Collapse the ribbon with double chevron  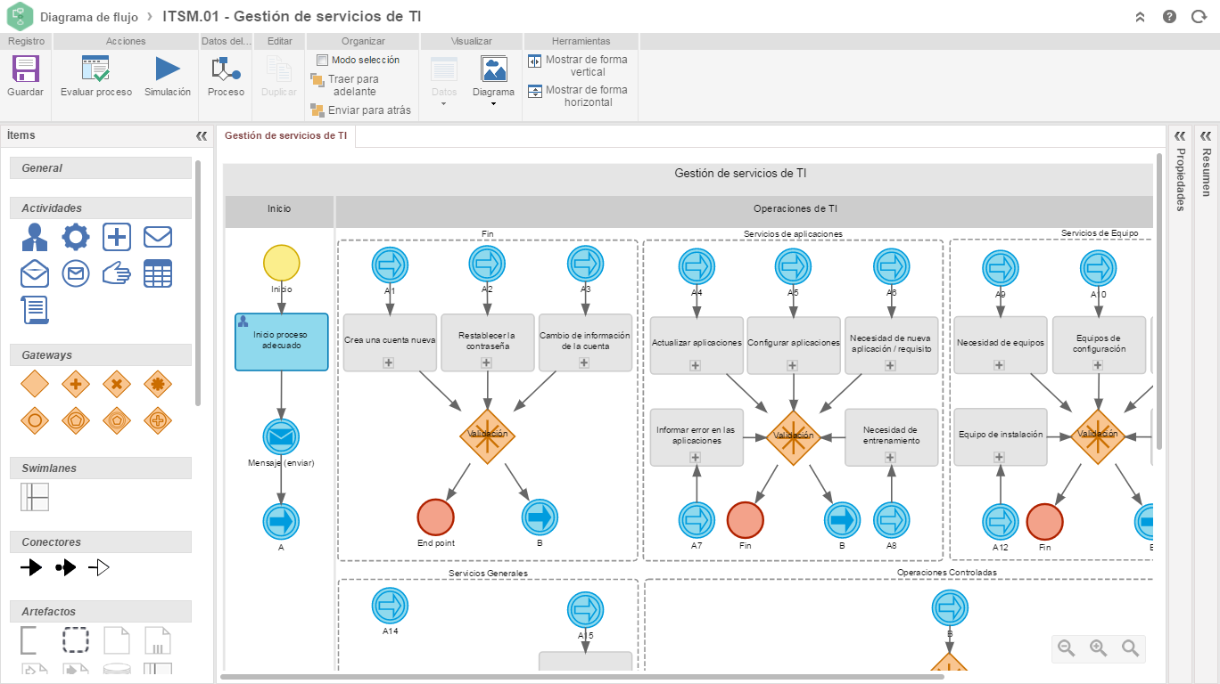[x=1140, y=17]
